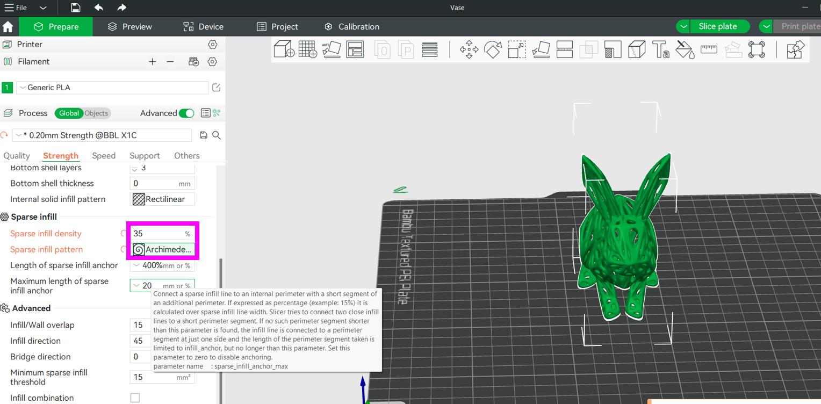Screen dimensions: 821x404
Task: Reset sparse infill density to default
Action: [x=124, y=234]
